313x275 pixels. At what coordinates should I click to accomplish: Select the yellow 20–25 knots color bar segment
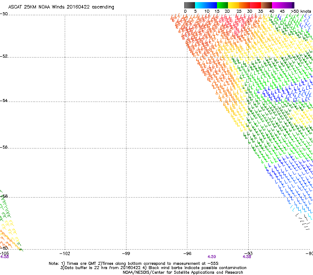(x=233, y=5)
